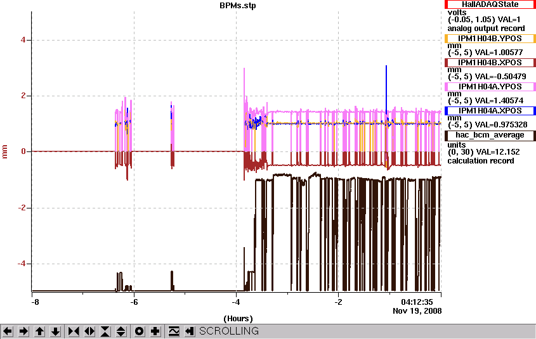Select the HallADAQState legend entry

click(490, 4)
